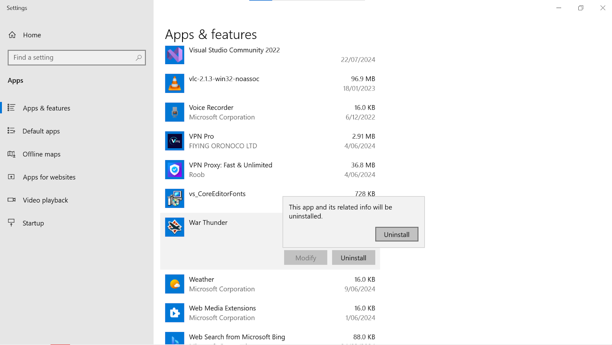Open Apps for websites settings

(49, 177)
